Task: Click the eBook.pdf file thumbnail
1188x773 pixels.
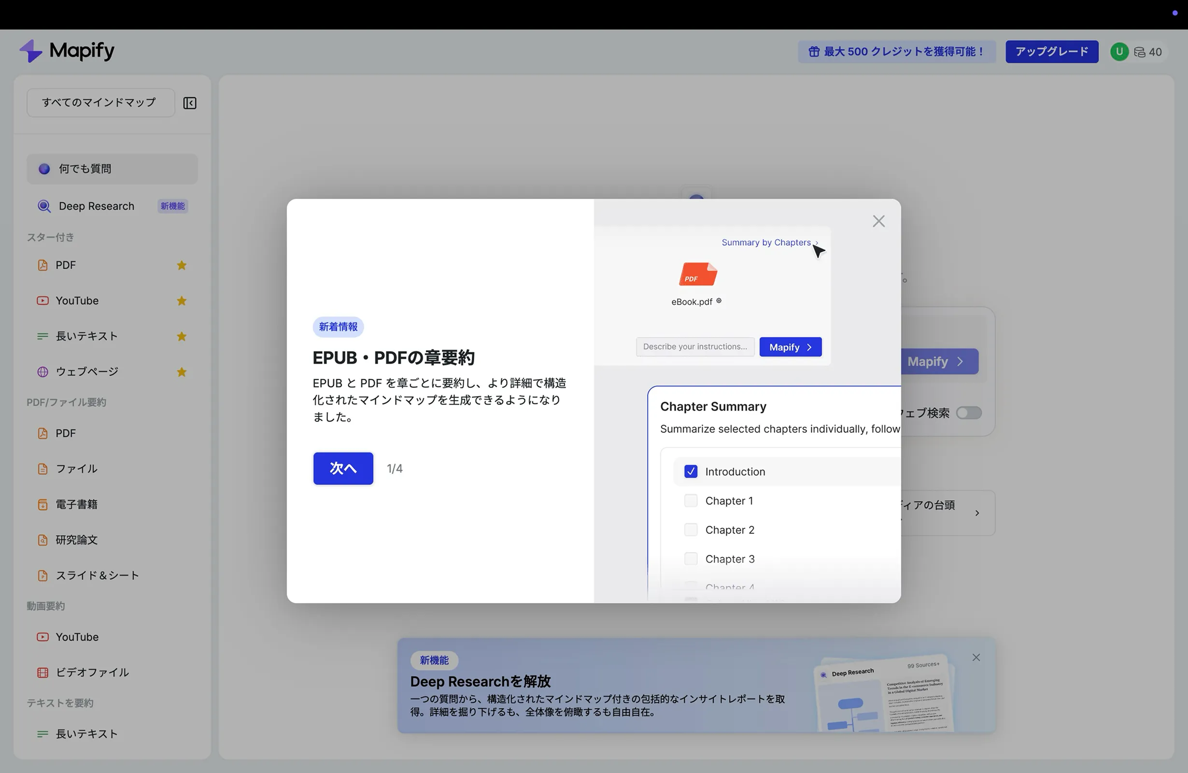Action: pyautogui.click(x=698, y=274)
